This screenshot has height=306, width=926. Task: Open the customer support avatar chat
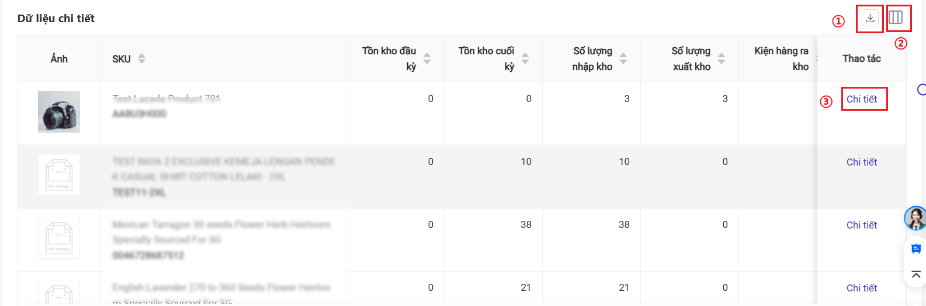[915, 219]
